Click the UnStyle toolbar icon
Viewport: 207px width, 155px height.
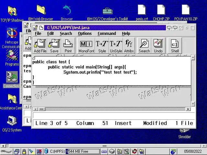(x=116, y=46)
